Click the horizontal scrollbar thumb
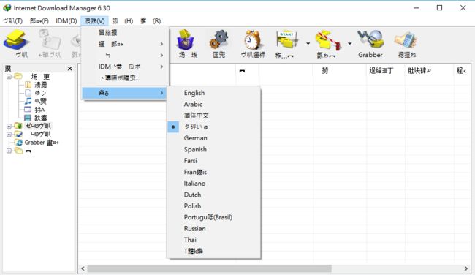The width and height of the screenshot is (475, 275). (209, 268)
